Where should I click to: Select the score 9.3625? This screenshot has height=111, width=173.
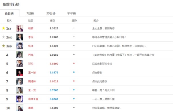pyautogui.click(x=54, y=28)
